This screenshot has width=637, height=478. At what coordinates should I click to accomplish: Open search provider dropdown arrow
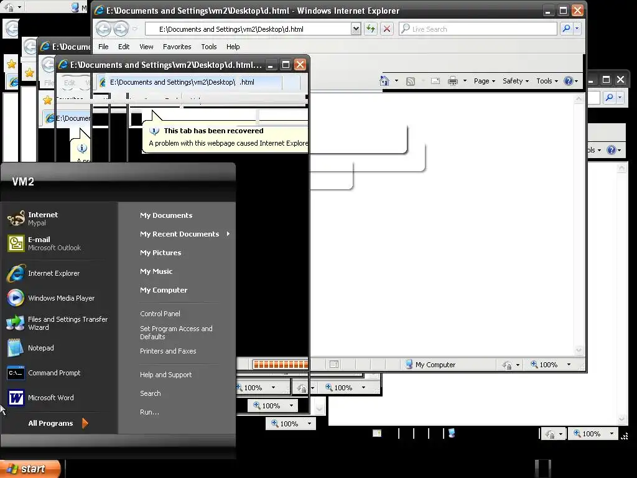[577, 29]
